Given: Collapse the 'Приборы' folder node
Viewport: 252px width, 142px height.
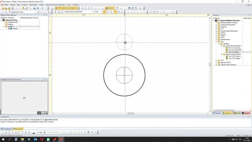Looking at the screenshot, I should pos(219,44).
